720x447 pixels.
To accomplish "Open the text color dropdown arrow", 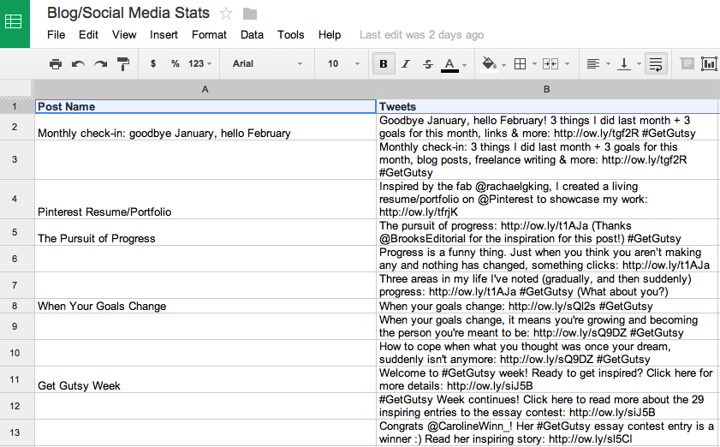I will coord(465,65).
